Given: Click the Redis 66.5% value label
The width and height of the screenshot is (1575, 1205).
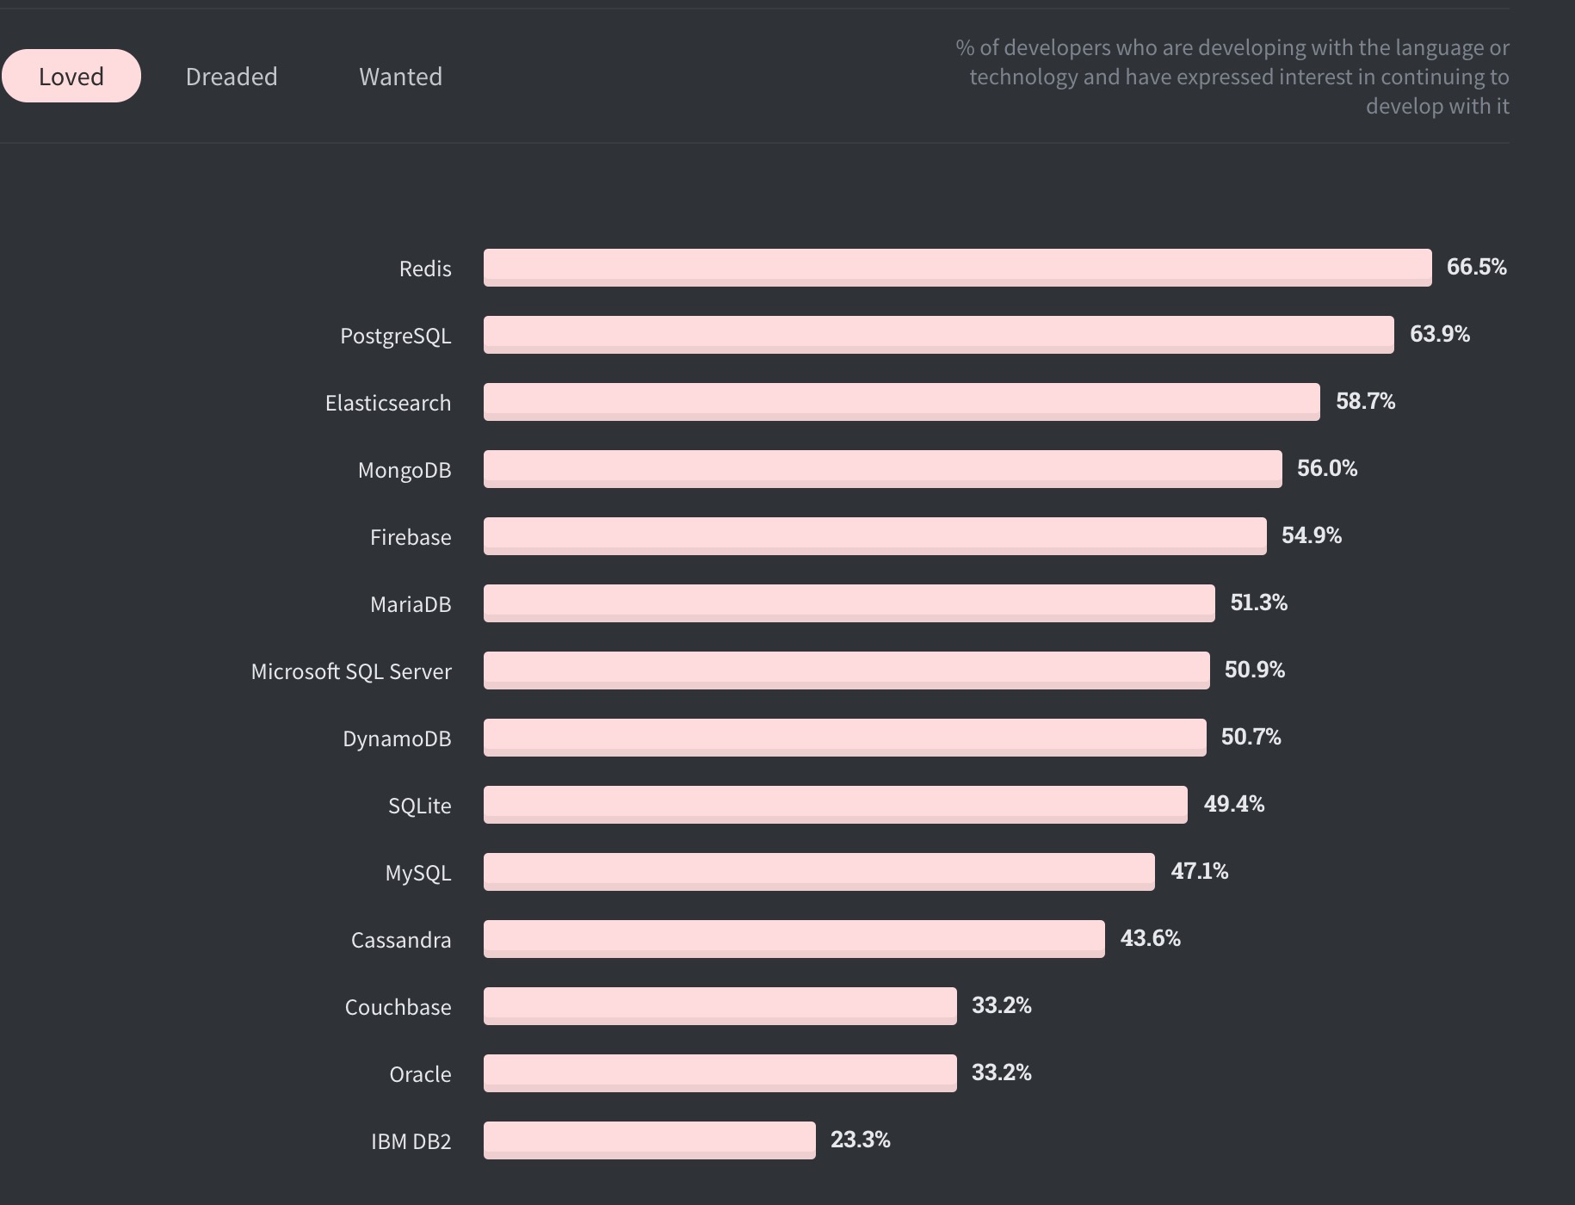Looking at the screenshot, I should pos(1476,267).
